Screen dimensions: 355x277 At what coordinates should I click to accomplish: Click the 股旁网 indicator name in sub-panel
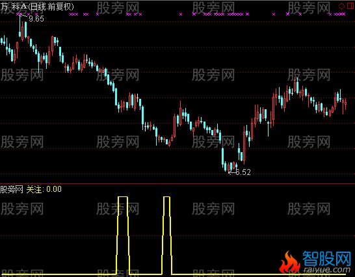coord(12,189)
